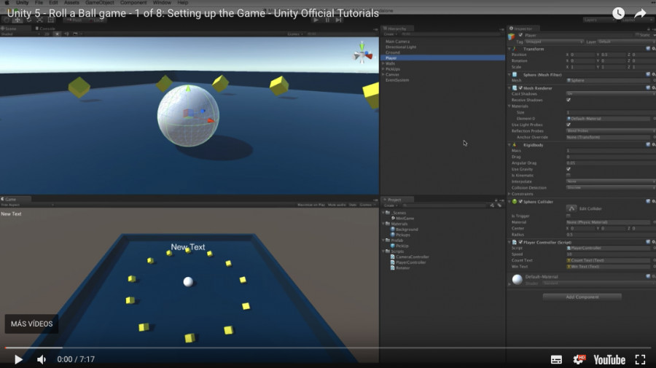
Task: Select the CameraController script
Action: click(x=410, y=257)
